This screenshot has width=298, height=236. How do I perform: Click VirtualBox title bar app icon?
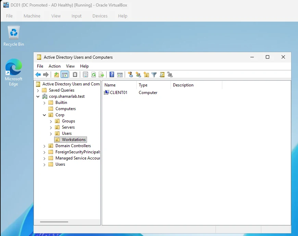[6, 5]
